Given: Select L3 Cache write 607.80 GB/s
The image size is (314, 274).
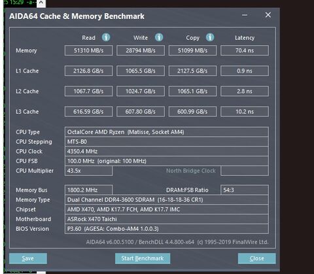Looking at the screenshot, I should [x=141, y=112].
